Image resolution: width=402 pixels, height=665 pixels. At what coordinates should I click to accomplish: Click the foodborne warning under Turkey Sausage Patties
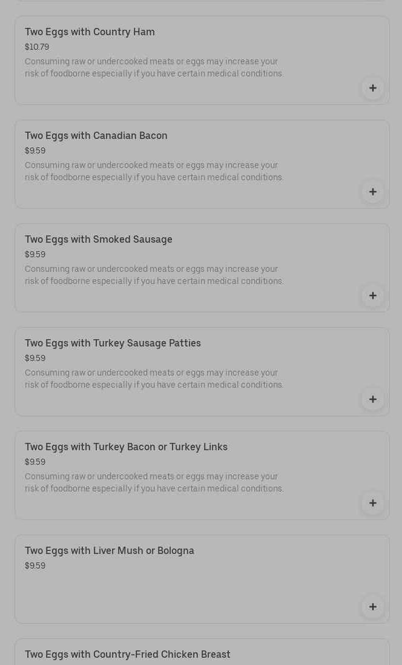pyautogui.click(x=154, y=379)
